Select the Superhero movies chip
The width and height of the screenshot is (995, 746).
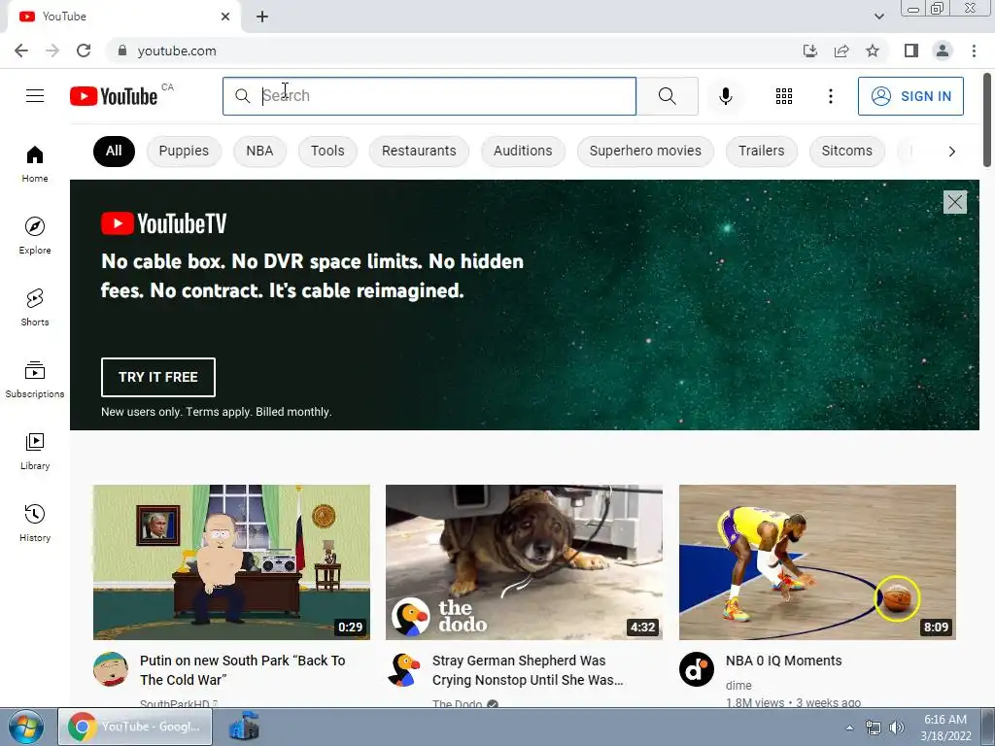(x=645, y=151)
